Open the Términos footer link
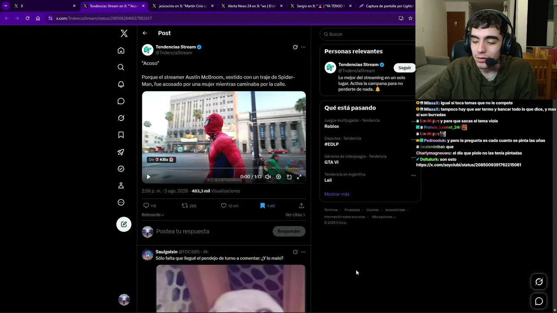 click(331, 210)
